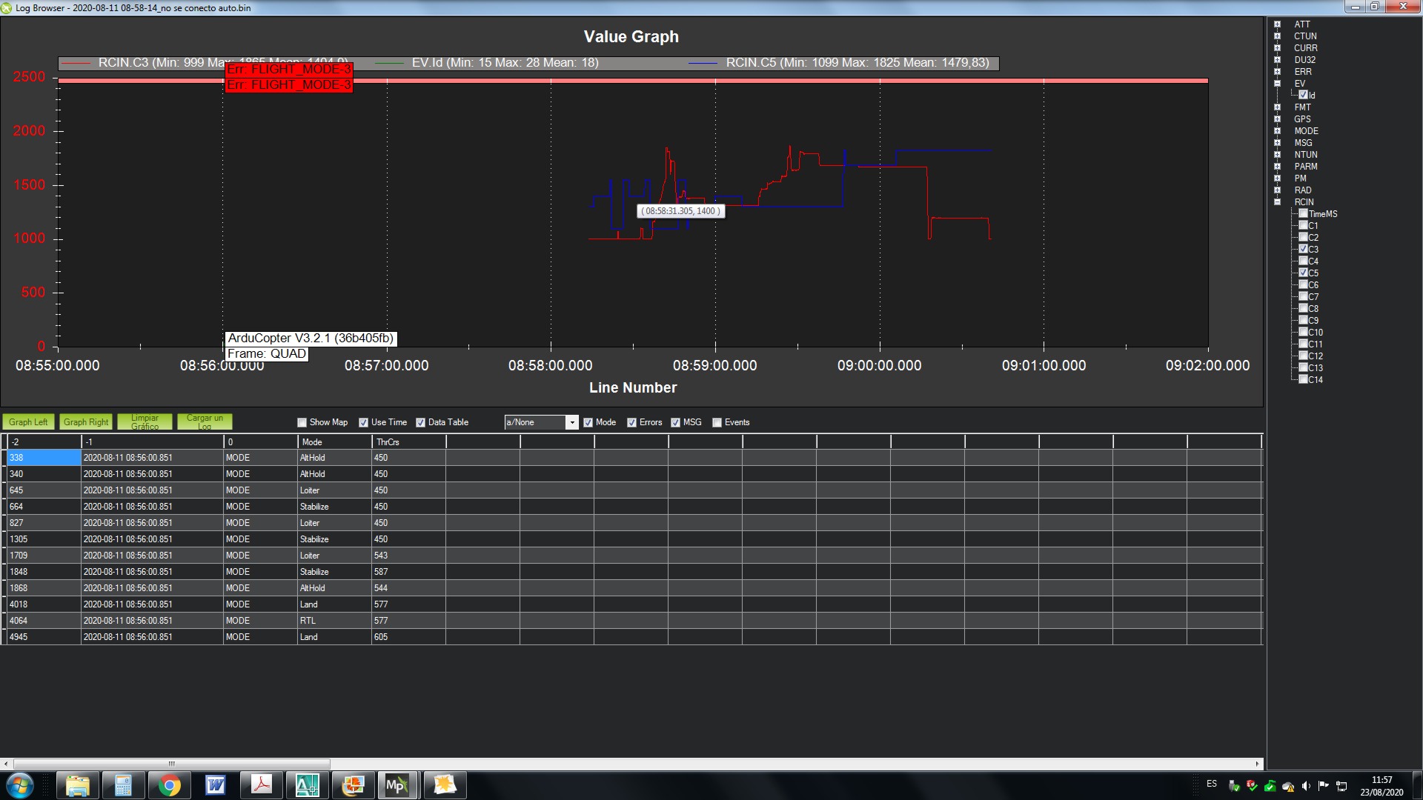Toggle the Events checkbox
This screenshot has height=800, width=1423.
click(717, 422)
